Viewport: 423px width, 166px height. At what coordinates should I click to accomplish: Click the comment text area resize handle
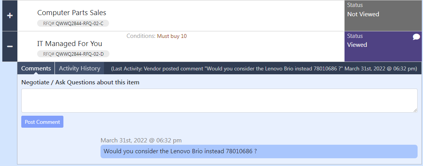[415, 110]
